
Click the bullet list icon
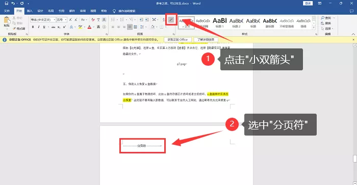pyautogui.click(x=113, y=19)
